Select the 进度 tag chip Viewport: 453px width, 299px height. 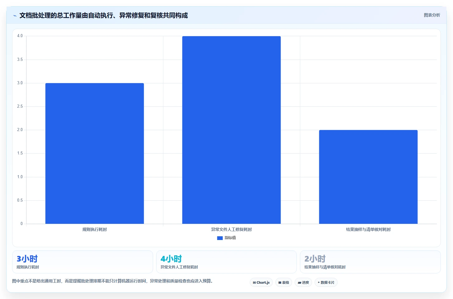click(x=303, y=282)
